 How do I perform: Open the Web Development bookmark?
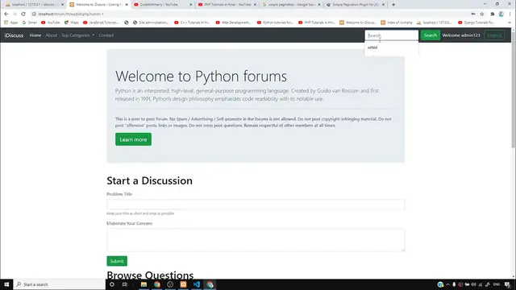pyautogui.click(x=233, y=23)
